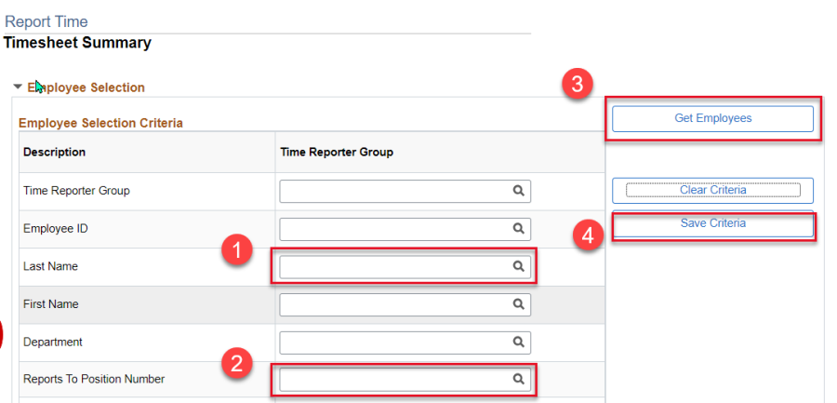Collapse the Employee Selection section triangle

[x=19, y=87]
